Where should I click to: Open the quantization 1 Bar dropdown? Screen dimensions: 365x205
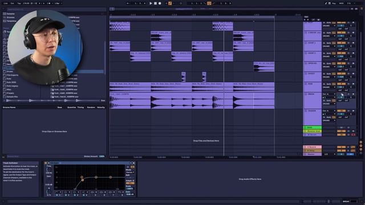point(58,3)
